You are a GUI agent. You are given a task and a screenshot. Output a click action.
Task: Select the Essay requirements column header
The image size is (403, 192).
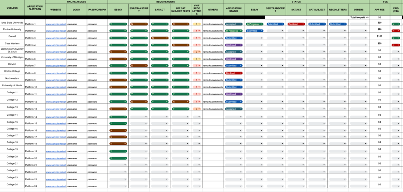[118, 9]
